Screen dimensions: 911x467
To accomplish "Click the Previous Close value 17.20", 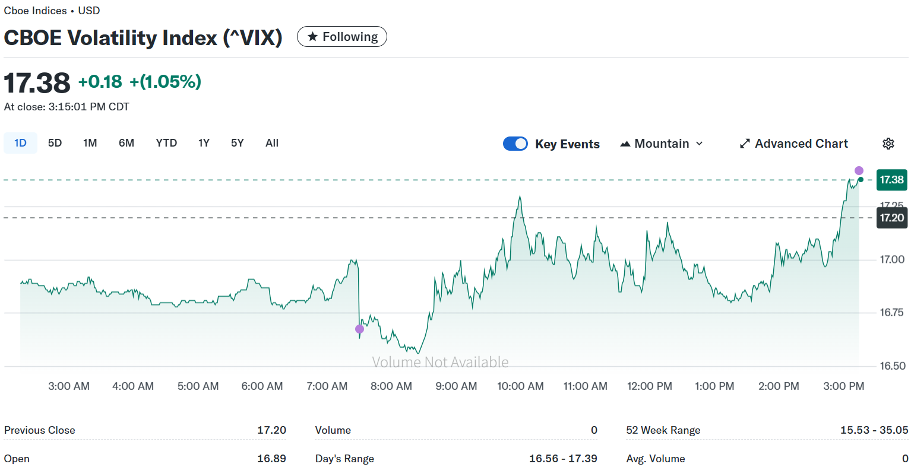I will [271, 430].
